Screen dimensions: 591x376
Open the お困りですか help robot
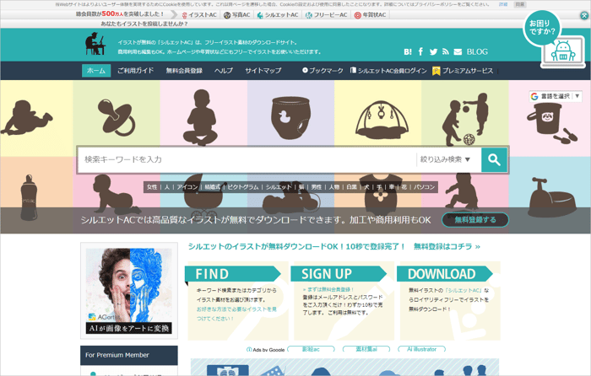[x=554, y=39]
